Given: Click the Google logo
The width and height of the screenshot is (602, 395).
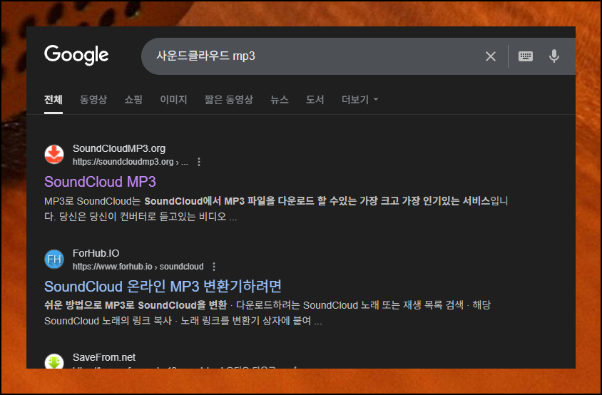Looking at the screenshot, I should (x=76, y=55).
